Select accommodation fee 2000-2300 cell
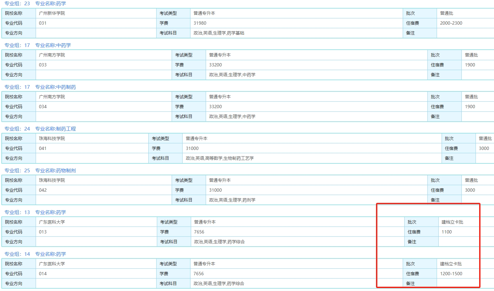494x291 pixels. [x=451, y=23]
